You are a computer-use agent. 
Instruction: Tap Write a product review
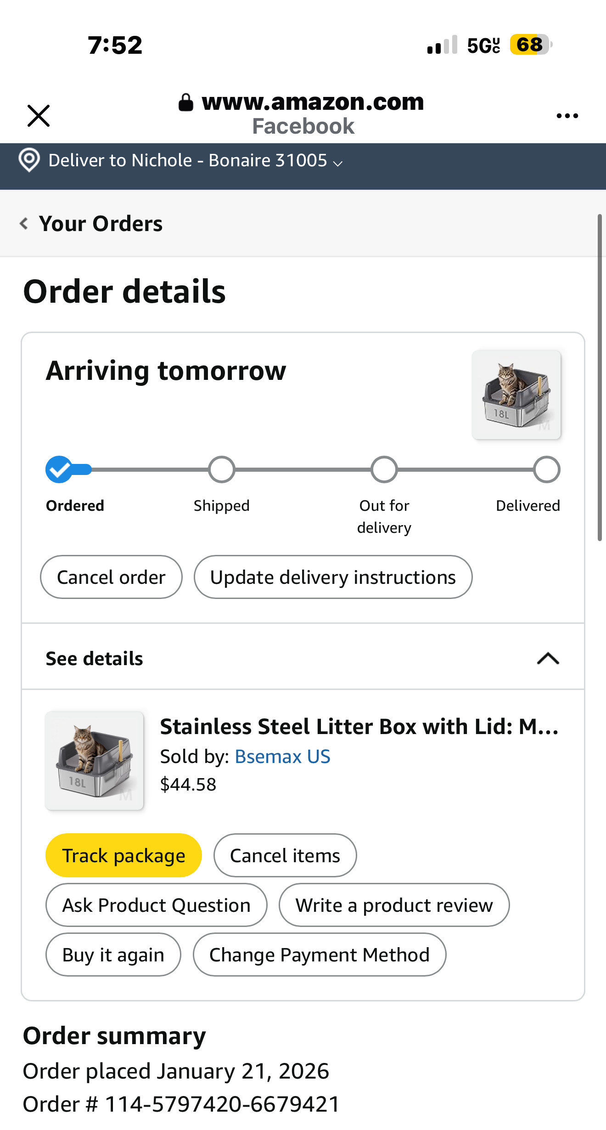coord(394,905)
